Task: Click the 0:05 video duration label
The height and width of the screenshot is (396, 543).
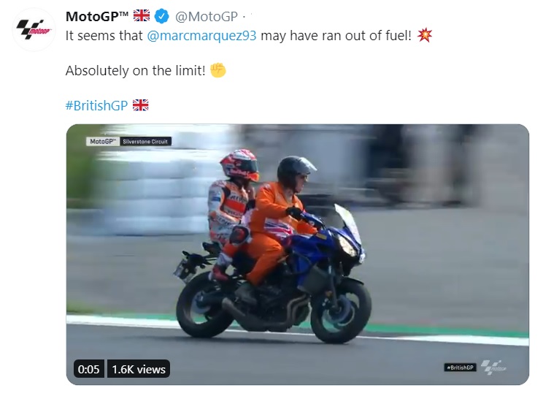Action: [88, 369]
